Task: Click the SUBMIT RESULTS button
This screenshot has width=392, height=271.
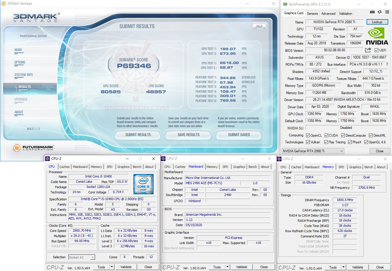Action: tap(138, 135)
